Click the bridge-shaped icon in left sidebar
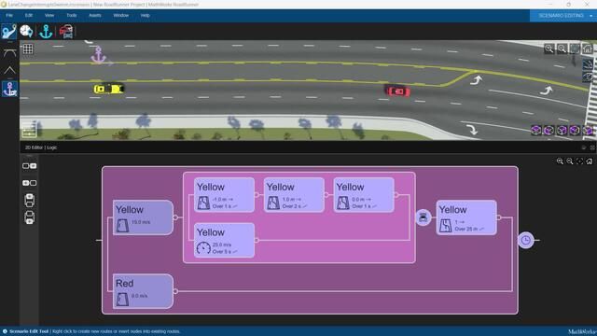 (9, 53)
